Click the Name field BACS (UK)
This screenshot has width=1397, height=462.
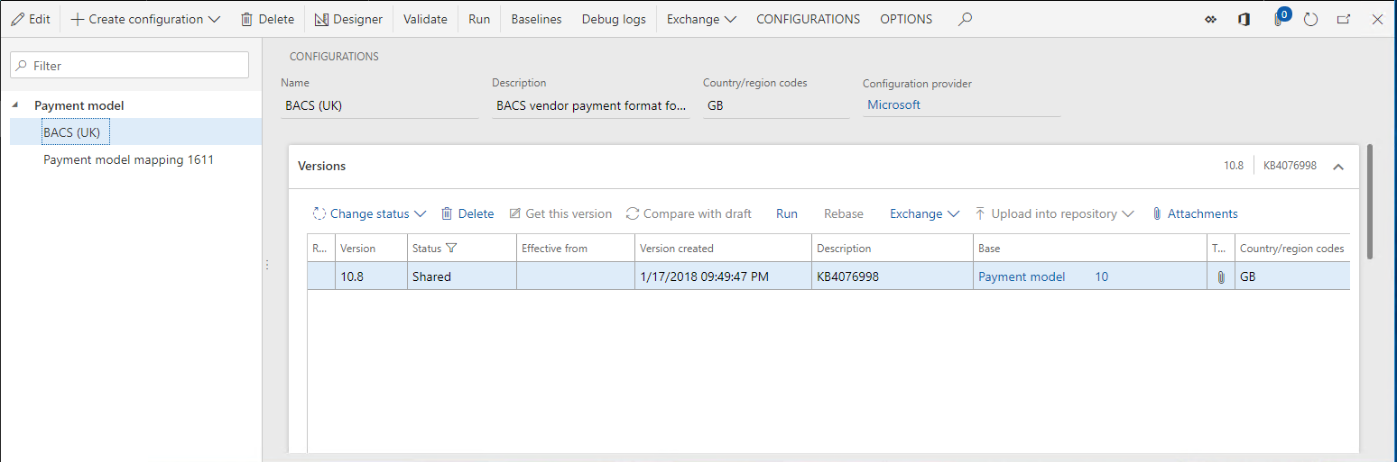click(379, 104)
